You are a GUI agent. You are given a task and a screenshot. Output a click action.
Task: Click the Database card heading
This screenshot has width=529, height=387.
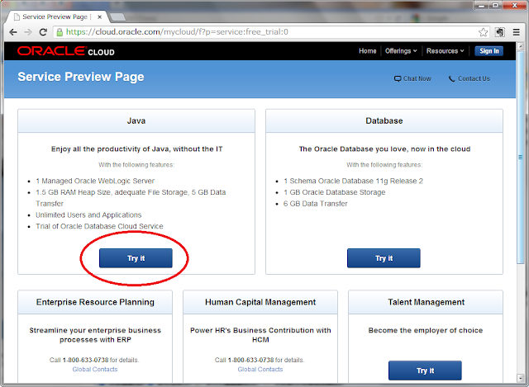[384, 121]
